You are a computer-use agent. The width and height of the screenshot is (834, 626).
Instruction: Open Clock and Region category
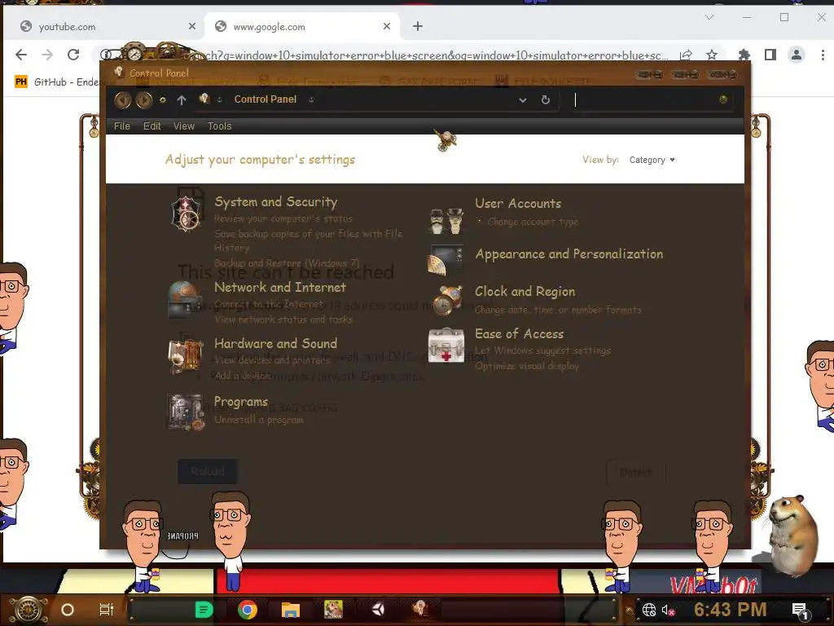pyautogui.click(x=525, y=291)
